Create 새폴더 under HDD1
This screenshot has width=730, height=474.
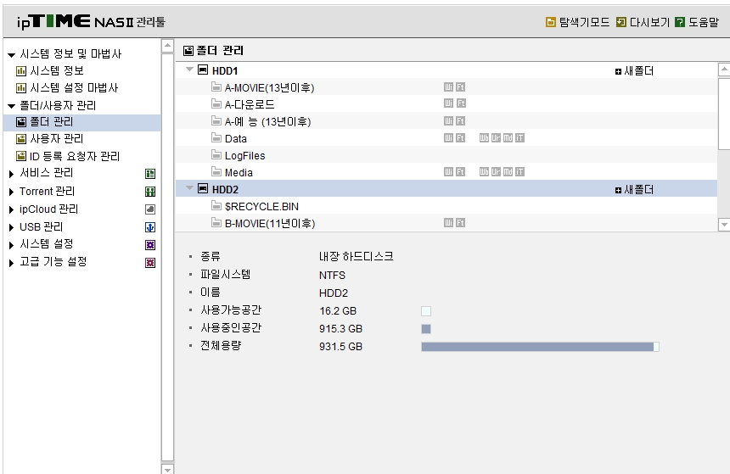634,71
